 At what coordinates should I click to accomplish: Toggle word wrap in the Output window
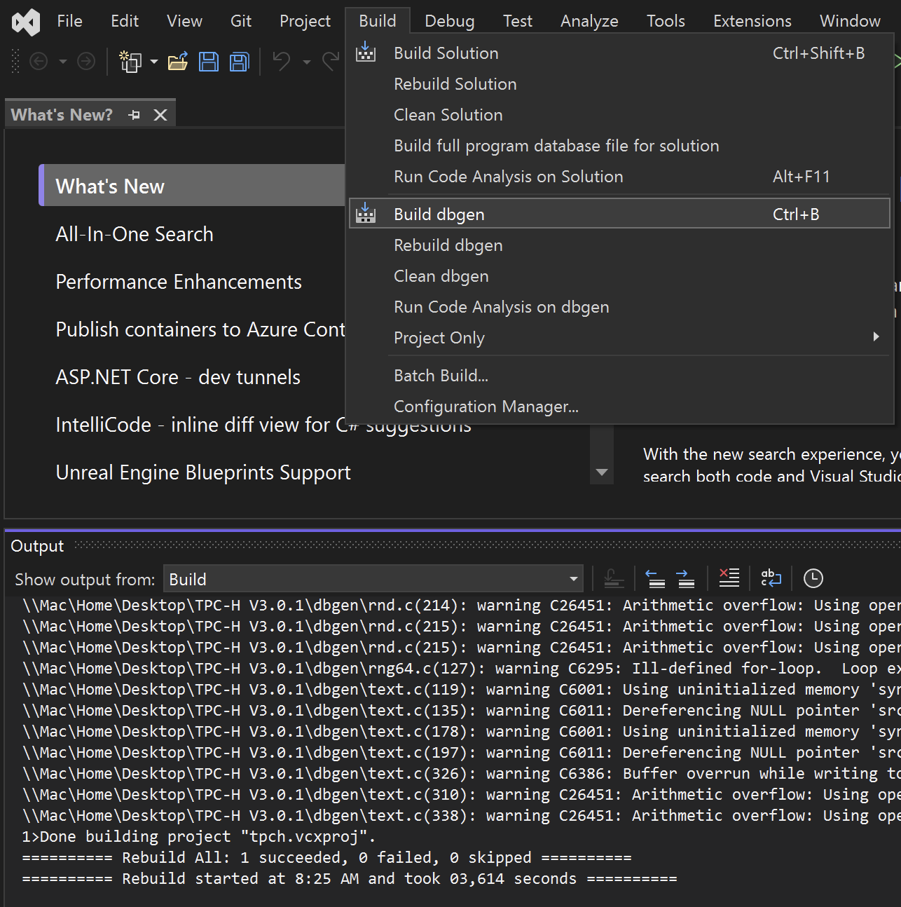pos(771,578)
